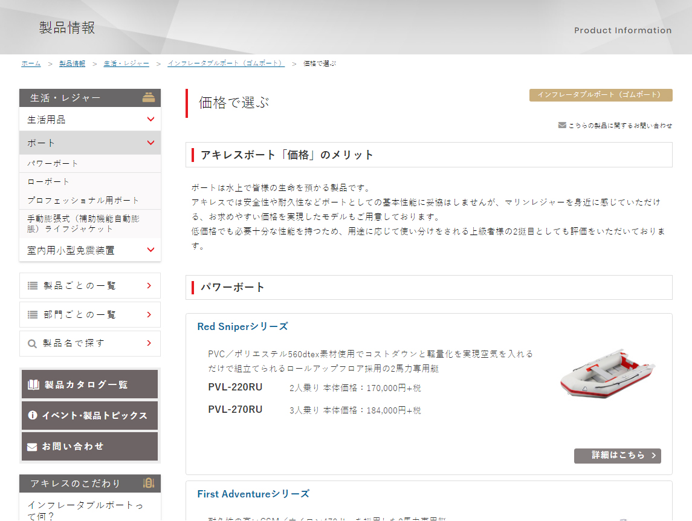The height and width of the screenshot is (521, 692).
Task: Open プロフェッショナル用ボート in sidebar
Action: click(90, 200)
